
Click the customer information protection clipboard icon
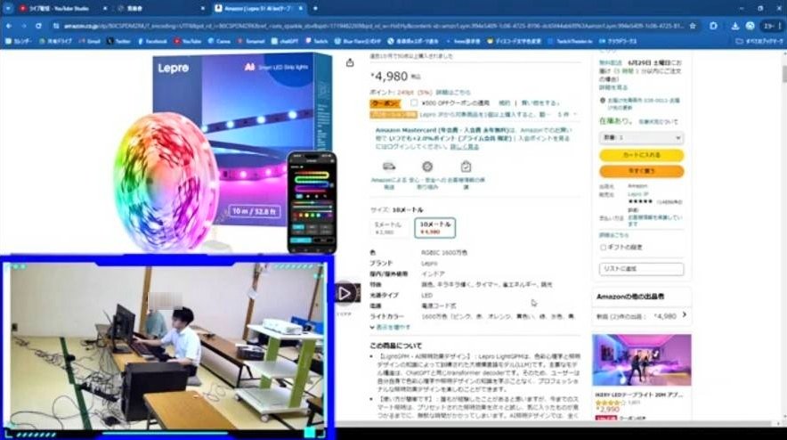coord(466,167)
